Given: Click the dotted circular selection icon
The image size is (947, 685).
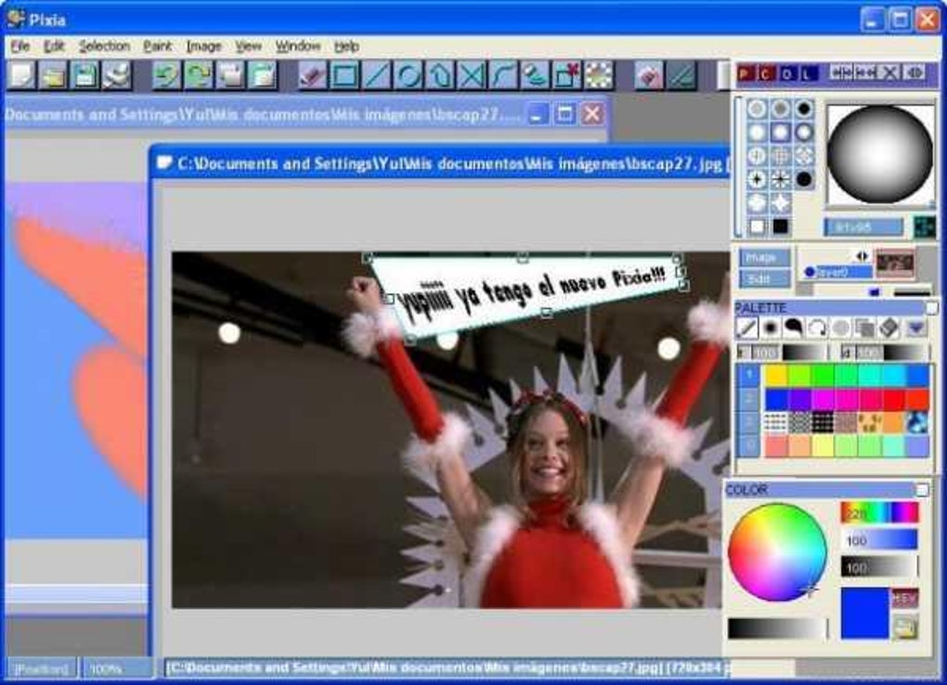Looking at the screenshot, I should (x=599, y=76).
